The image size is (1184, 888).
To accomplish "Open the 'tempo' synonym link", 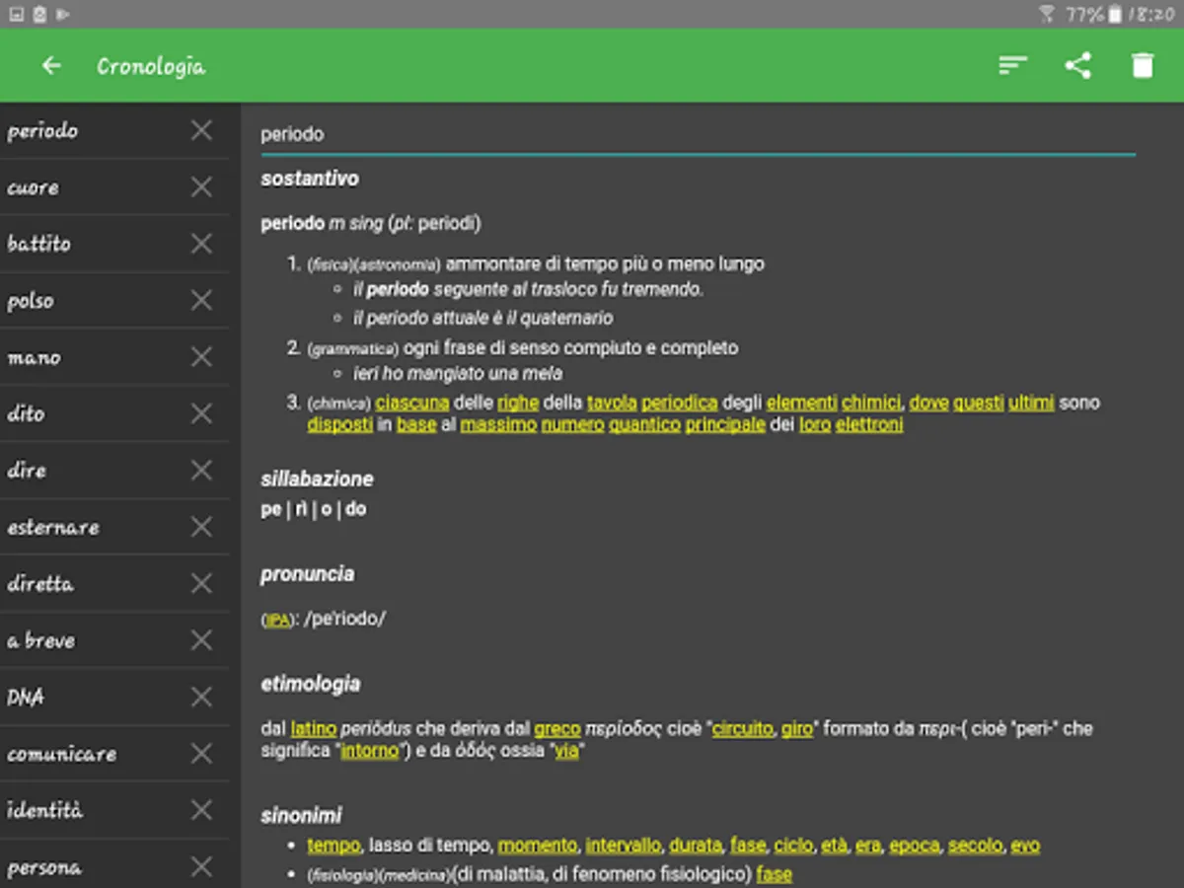I will 333,846.
